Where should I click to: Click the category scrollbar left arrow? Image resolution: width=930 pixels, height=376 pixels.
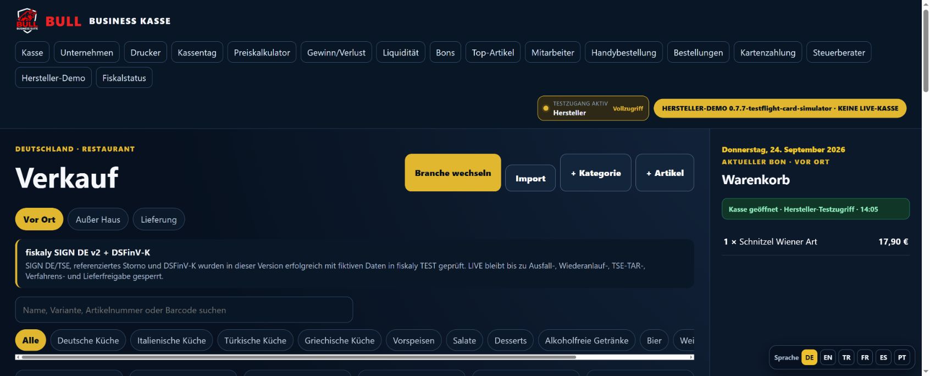point(18,357)
